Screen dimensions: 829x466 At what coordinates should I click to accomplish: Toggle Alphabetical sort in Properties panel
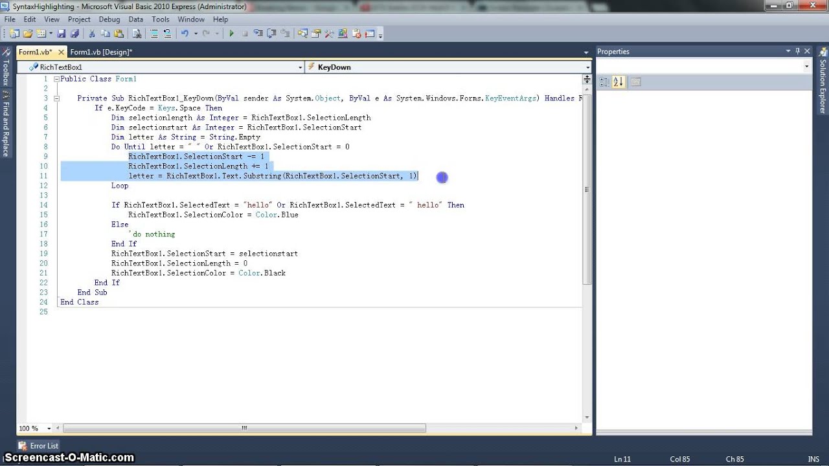pyautogui.click(x=618, y=82)
